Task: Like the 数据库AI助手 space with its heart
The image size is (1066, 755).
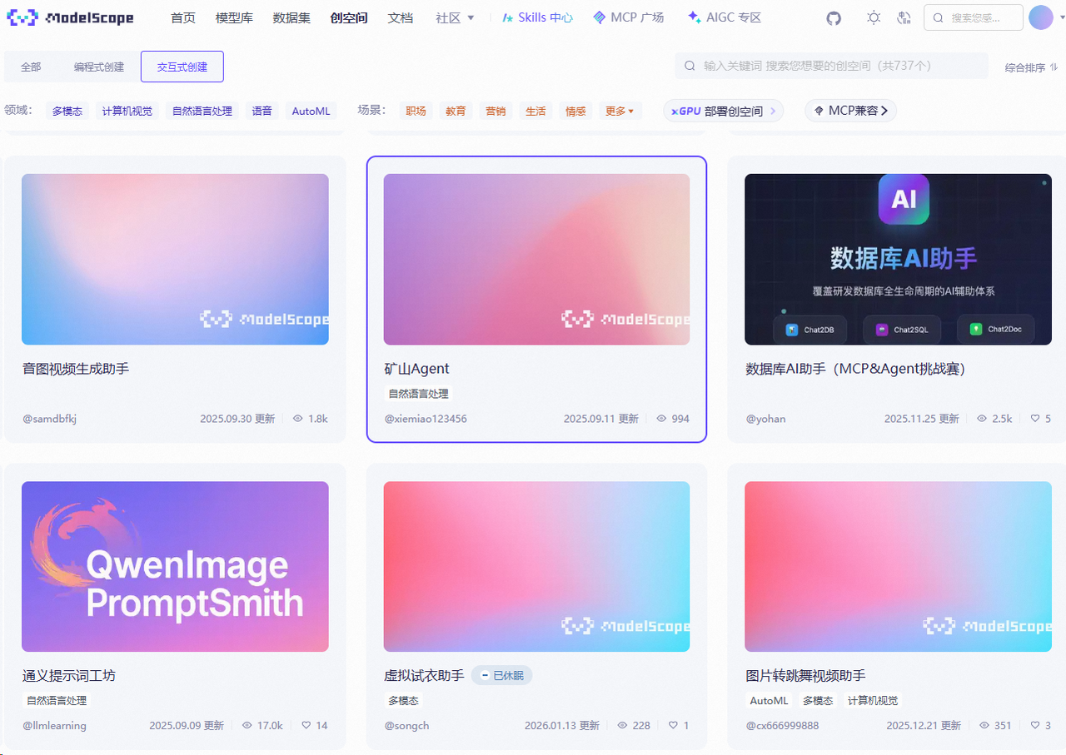Action: (1035, 419)
